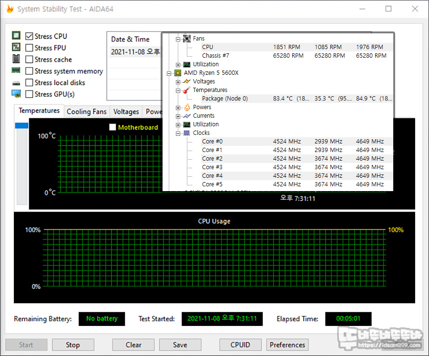Click the Elapsed Time value 00:05:01
This screenshot has height=356, width=429.
pos(348,319)
